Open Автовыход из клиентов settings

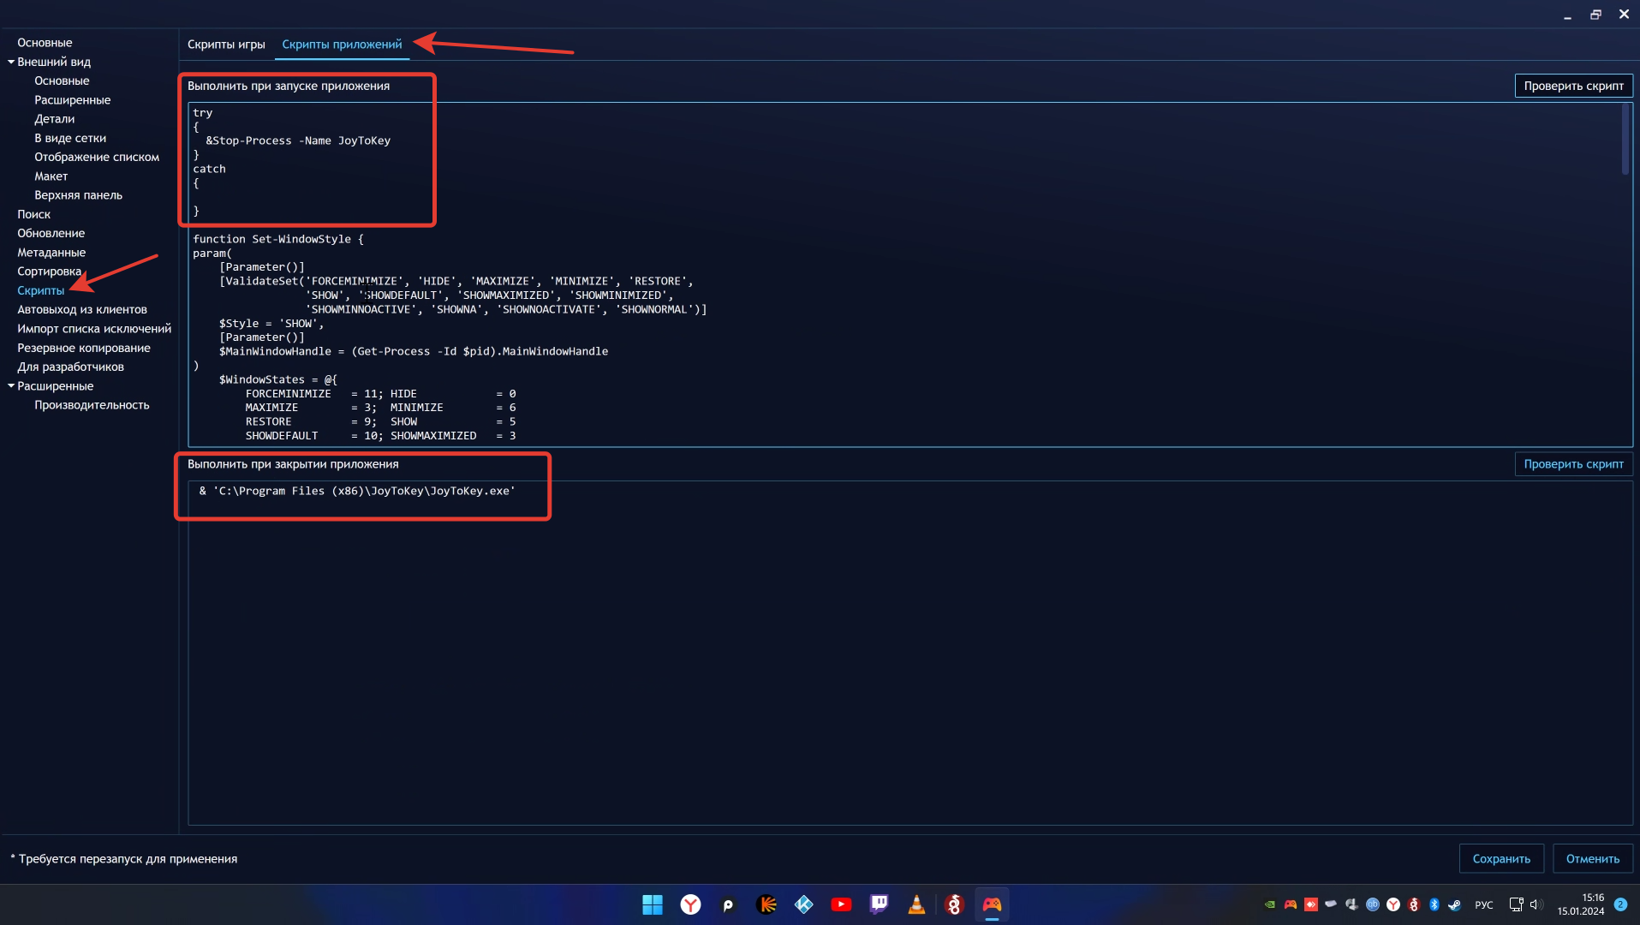tap(82, 310)
